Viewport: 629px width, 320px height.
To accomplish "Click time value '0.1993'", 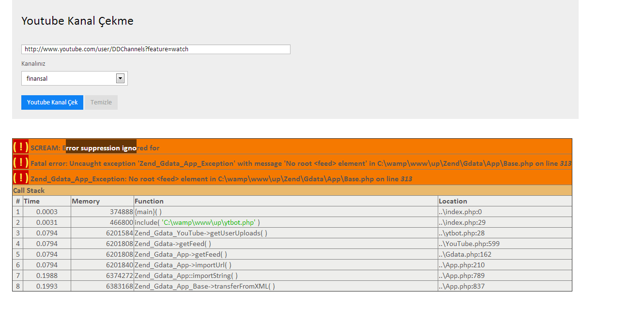I will tap(47, 286).
